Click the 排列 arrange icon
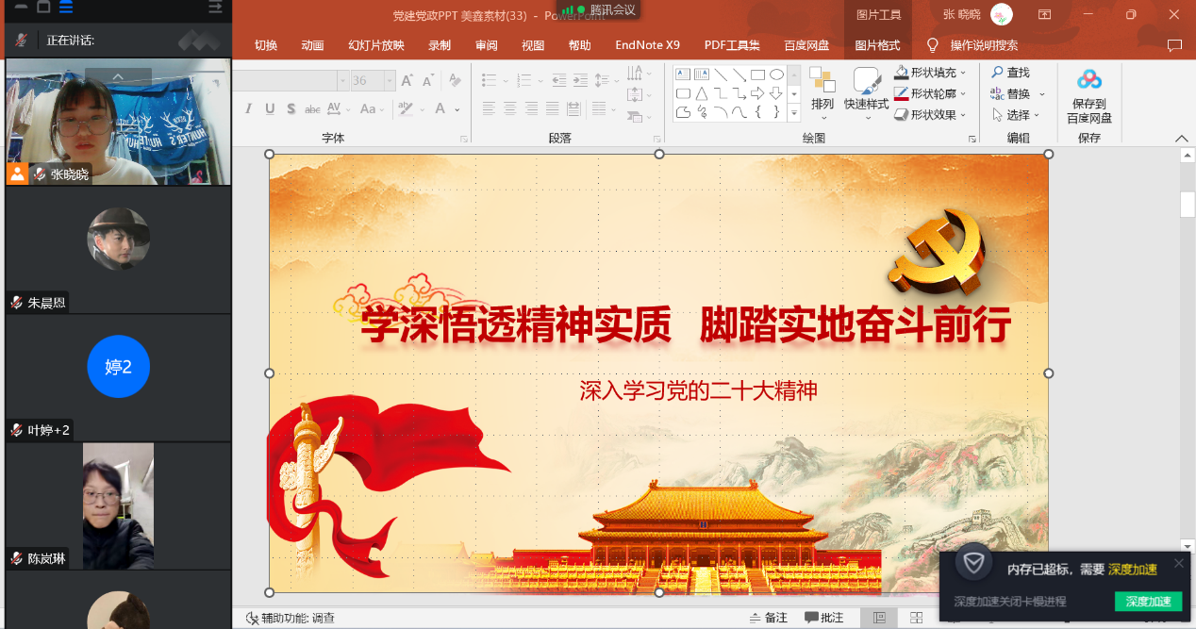The height and width of the screenshot is (629, 1196). point(822,83)
